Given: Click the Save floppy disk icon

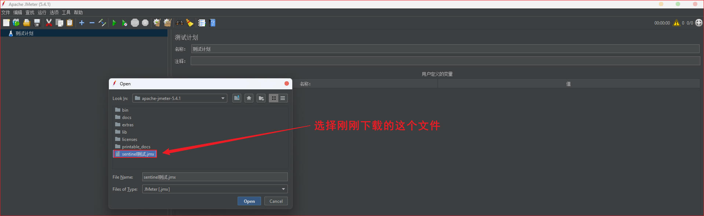Looking at the screenshot, I should coord(37,23).
